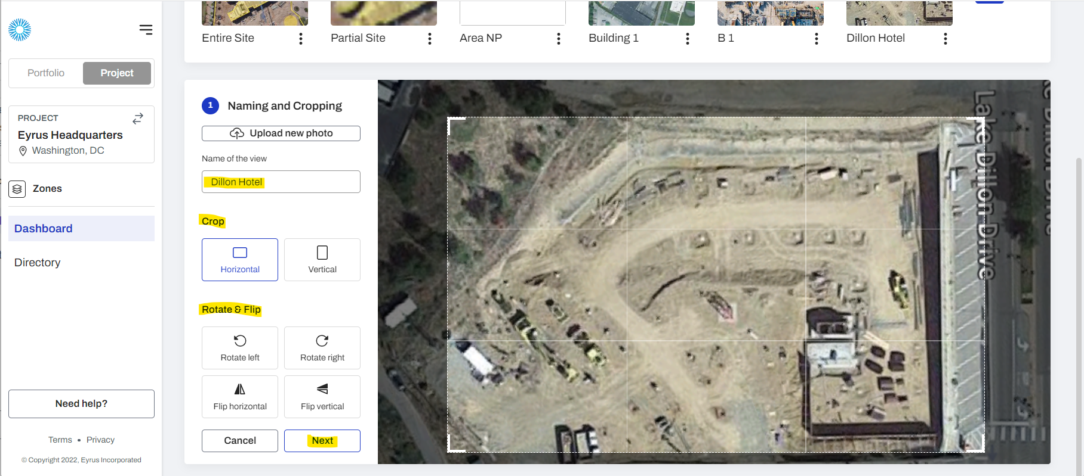Open options menu for B 1 view
This screenshot has width=1084, height=476.
[817, 39]
